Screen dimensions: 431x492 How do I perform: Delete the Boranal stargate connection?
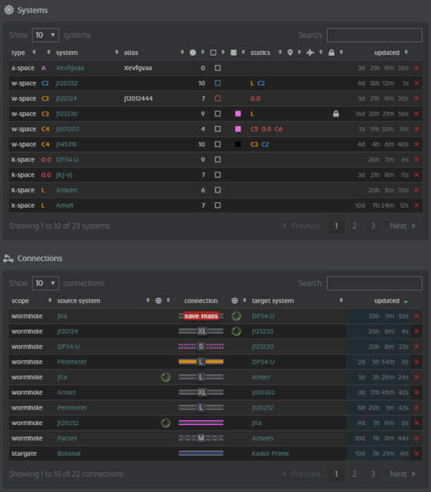click(x=416, y=453)
